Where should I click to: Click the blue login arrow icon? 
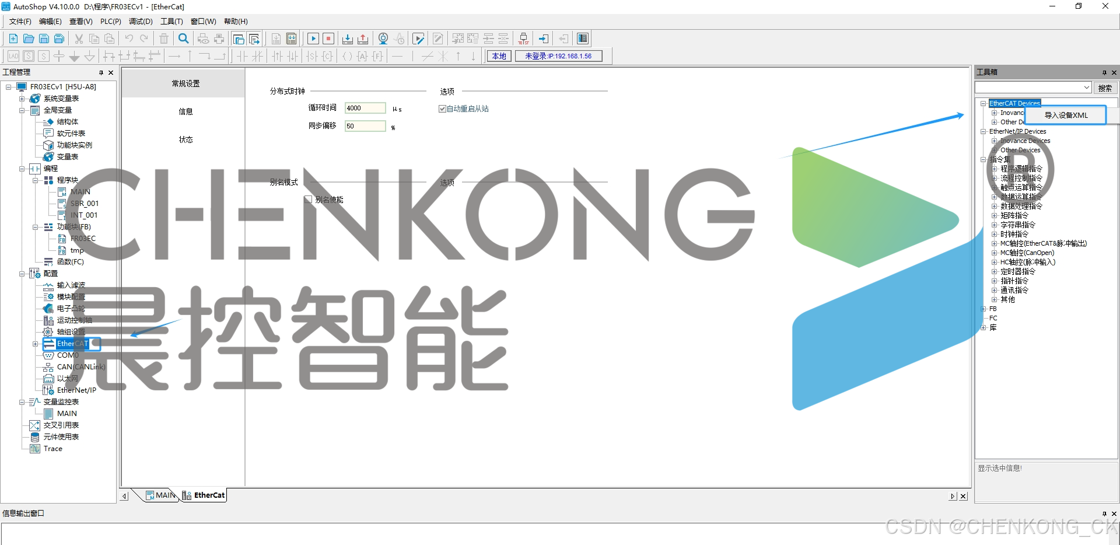point(544,39)
